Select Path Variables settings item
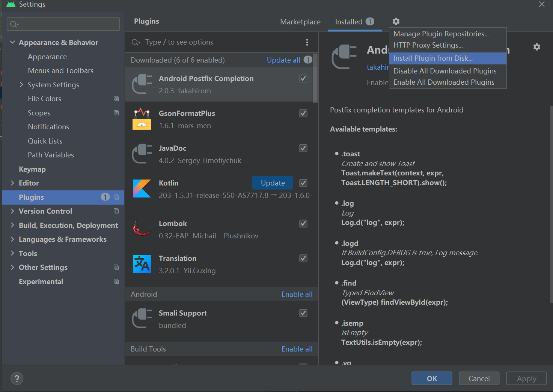Viewport: 553px width, 392px height. coord(51,155)
